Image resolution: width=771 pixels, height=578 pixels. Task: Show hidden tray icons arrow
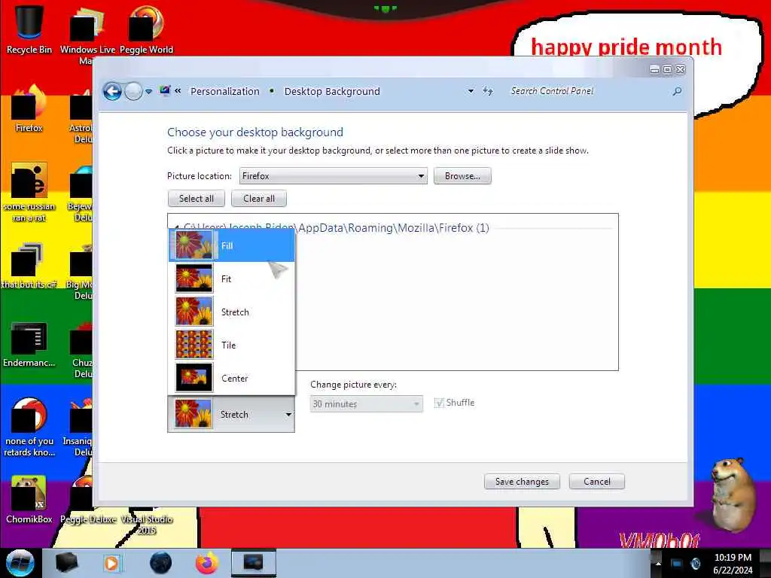coord(658,564)
